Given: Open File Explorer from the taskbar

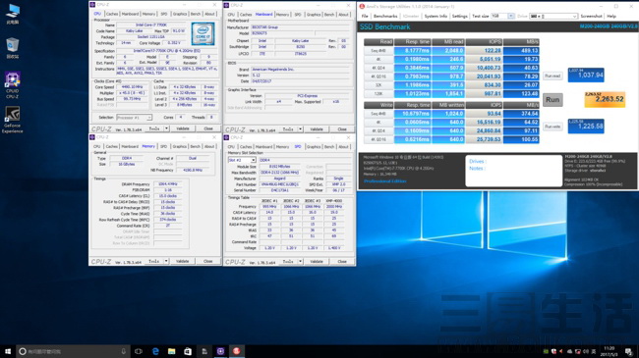Looking at the screenshot, I should coord(172,351).
